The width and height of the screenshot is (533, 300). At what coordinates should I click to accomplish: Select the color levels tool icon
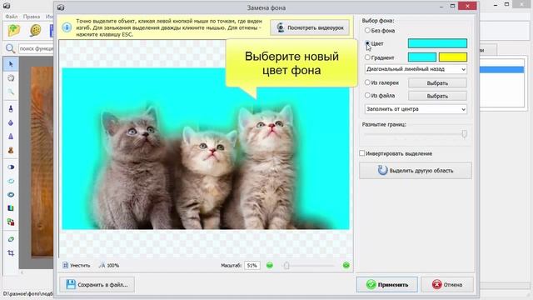tap(11, 208)
